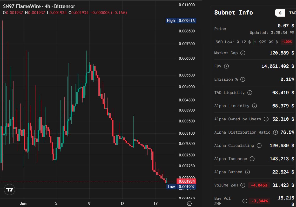Show Market Cap info icon
This screenshot has width=296, height=207.
click(243, 53)
